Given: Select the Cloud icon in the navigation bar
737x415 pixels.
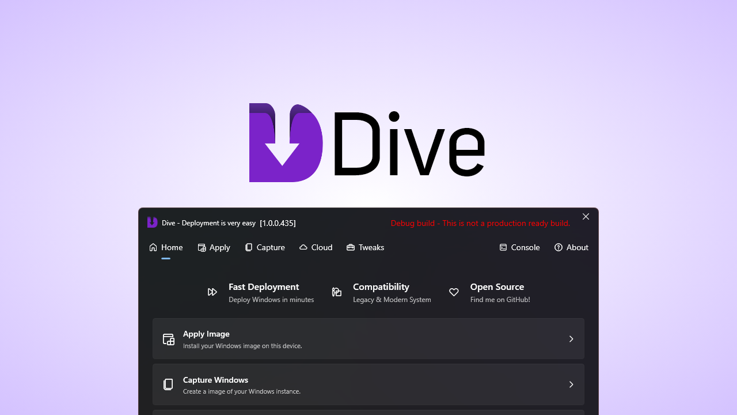Looking at the screenshot, I should coord(303,247).
